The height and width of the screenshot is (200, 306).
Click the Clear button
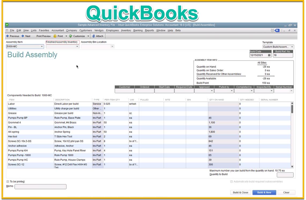(286, 193)
